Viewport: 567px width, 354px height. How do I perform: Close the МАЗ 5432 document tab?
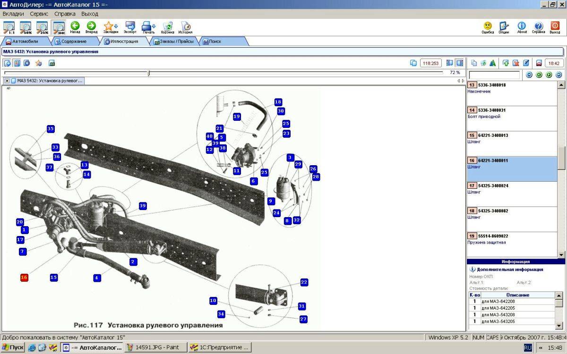(7, 81)
